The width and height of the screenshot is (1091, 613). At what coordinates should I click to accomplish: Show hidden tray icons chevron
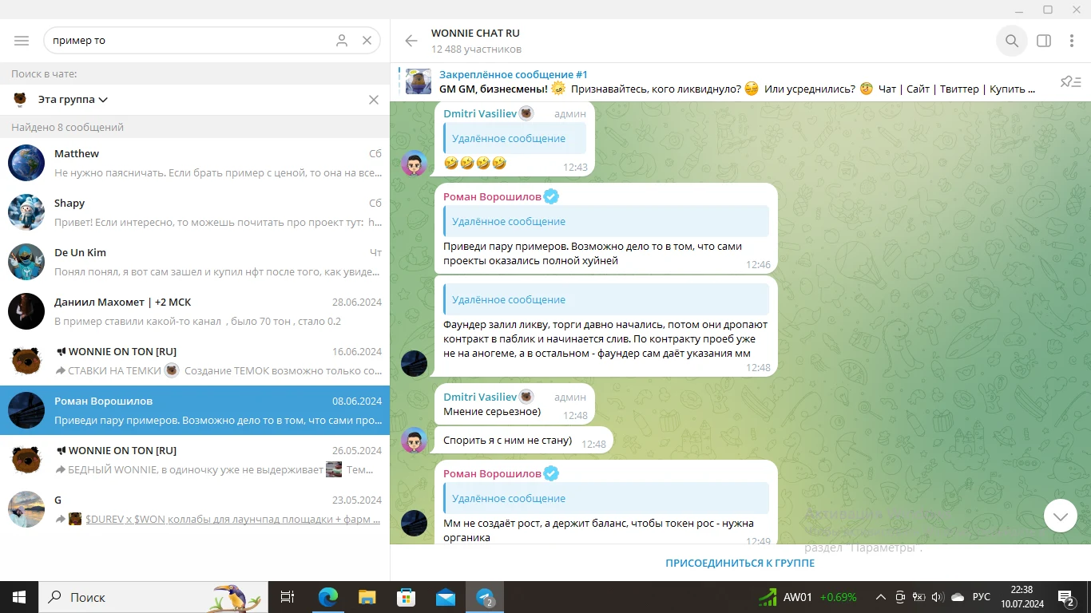[x=881, y=597]
